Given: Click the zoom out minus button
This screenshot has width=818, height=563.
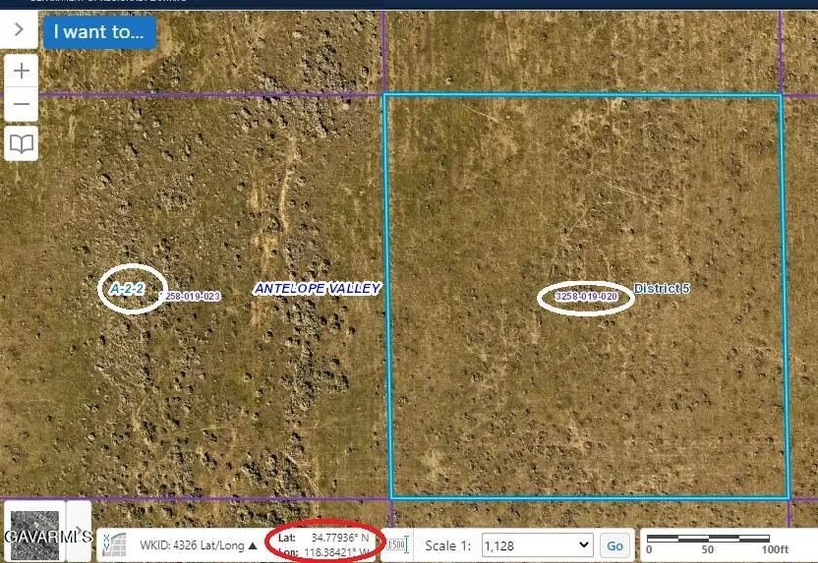Looking at the screenshot, I should coord(22,105).
